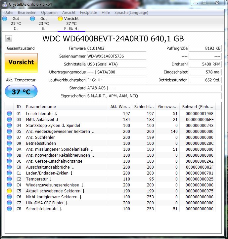Viewport: 228px width, 239px height.
Task: Open the Bearbeiten menu
Action: coord(27,13)
